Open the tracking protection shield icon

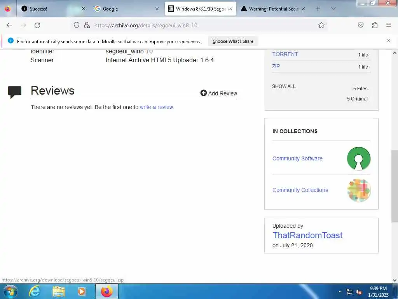(77, 25)
